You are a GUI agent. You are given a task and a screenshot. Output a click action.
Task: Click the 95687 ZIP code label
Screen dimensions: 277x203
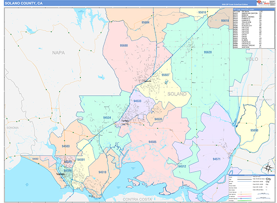[x=166, y=75]
